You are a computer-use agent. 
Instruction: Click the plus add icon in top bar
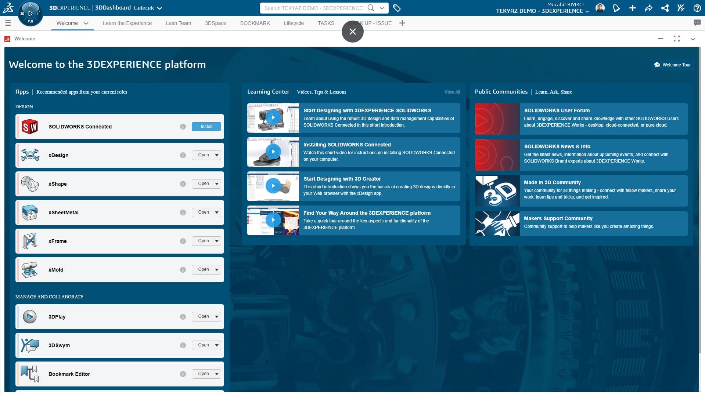[633, 8]
